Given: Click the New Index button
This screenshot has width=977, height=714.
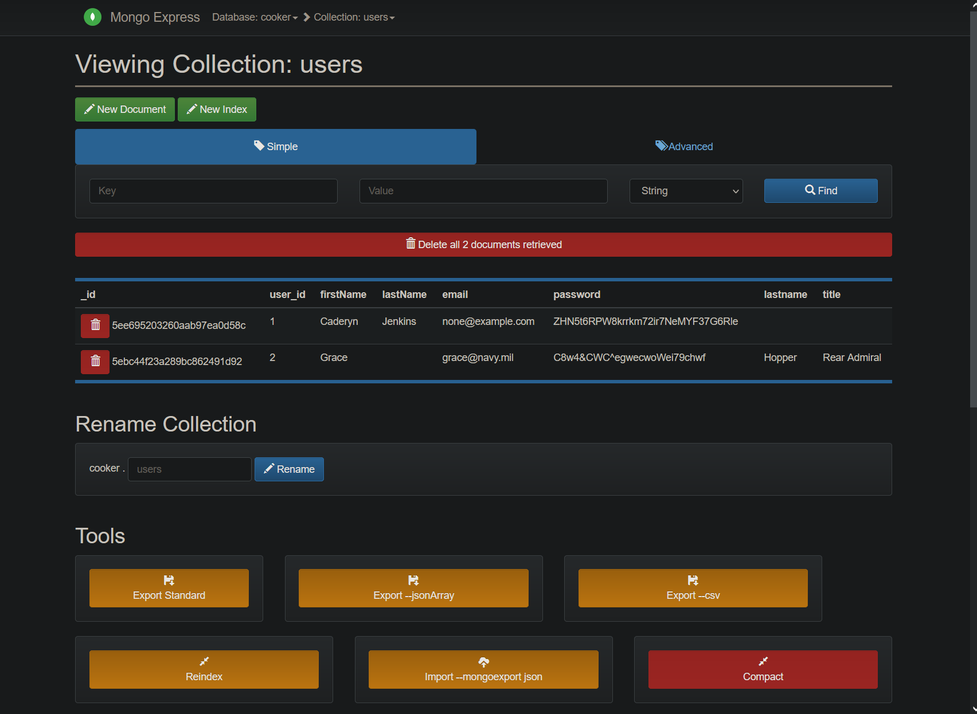Looking at the screenshot, I should pos(217,109).
